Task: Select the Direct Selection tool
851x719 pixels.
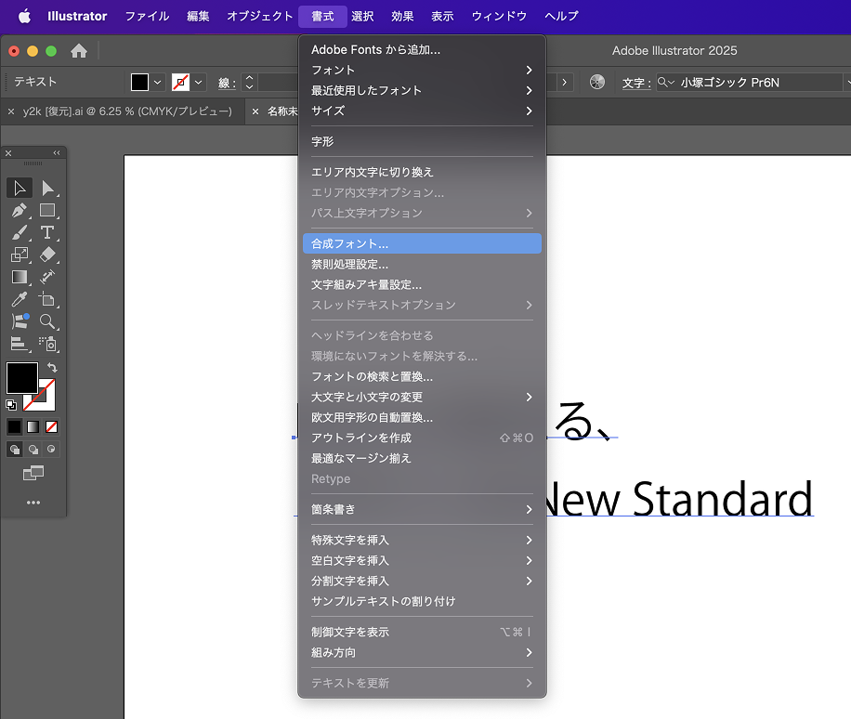Action: (47, 189)
